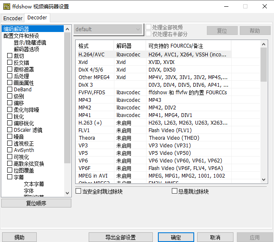Click 导出全部设置 button
The width and height of the screenshot is (274, 242).
click(x=121, y=237)
